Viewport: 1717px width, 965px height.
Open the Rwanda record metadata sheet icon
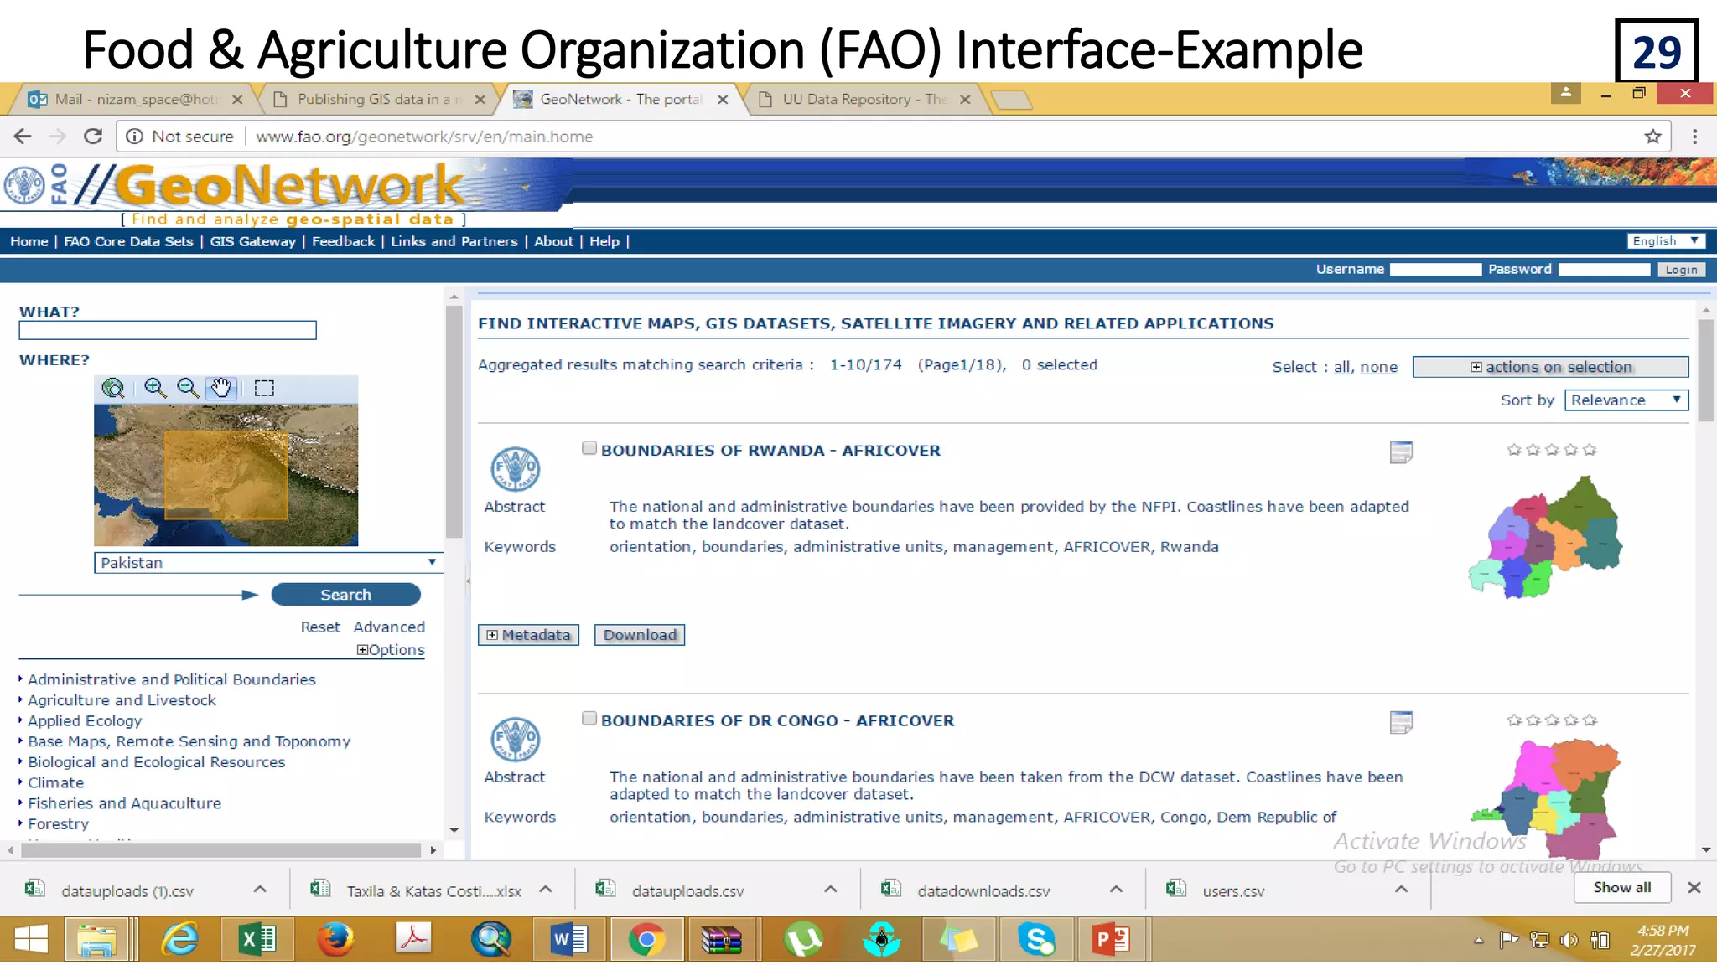[1401, 452]
